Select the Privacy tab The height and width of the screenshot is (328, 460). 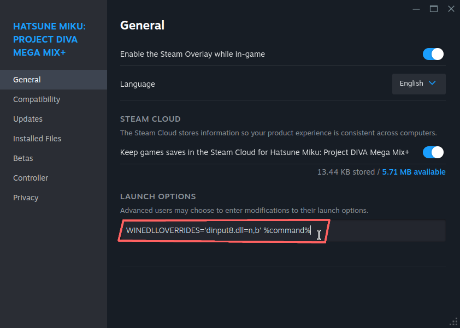tap(26, 198)
